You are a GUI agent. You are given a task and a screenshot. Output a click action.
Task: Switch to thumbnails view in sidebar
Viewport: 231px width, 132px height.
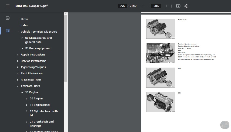click(x=8, y=18)
